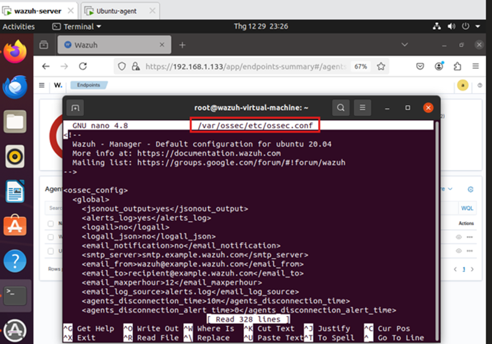Screen dimensions: 492x344
Task: Click eye icon on second agent row
Action: [459, 251]
